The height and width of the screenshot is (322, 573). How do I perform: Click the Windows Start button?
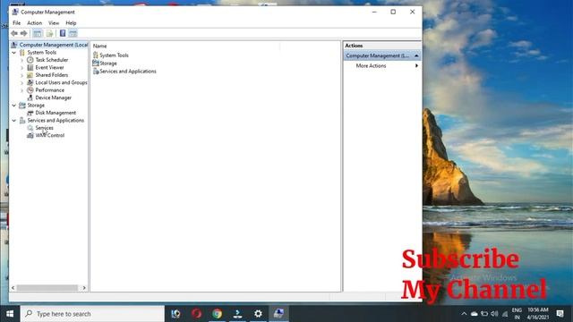click(x=10, y=314)
